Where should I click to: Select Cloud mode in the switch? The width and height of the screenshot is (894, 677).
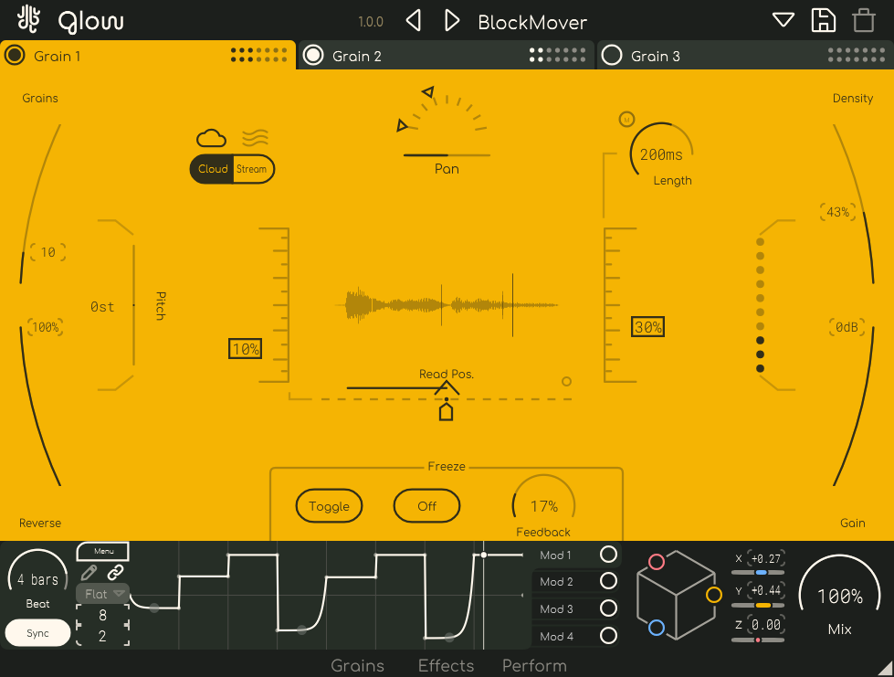click(212, 169)
